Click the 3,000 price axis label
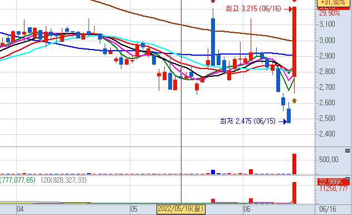Image resolution: width=352 pixels, height=215 pixels. [327, 40]
